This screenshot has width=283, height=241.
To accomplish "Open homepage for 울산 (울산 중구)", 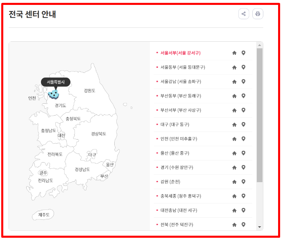I will [234, 153].
